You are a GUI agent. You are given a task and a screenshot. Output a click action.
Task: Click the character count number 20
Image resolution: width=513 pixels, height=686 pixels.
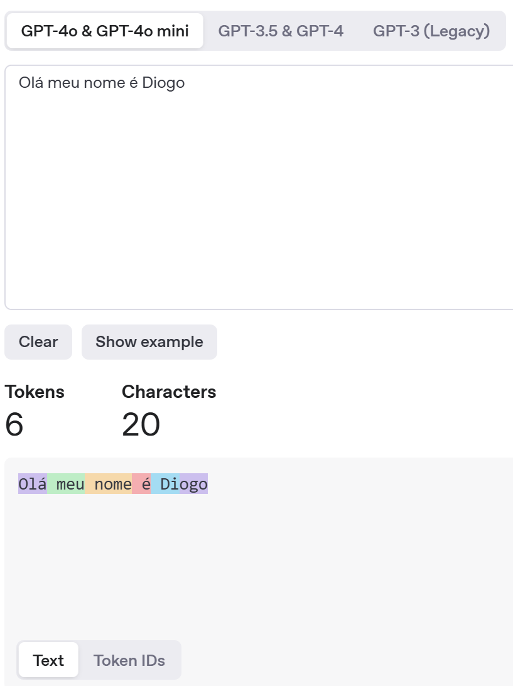tap(141, 425)
